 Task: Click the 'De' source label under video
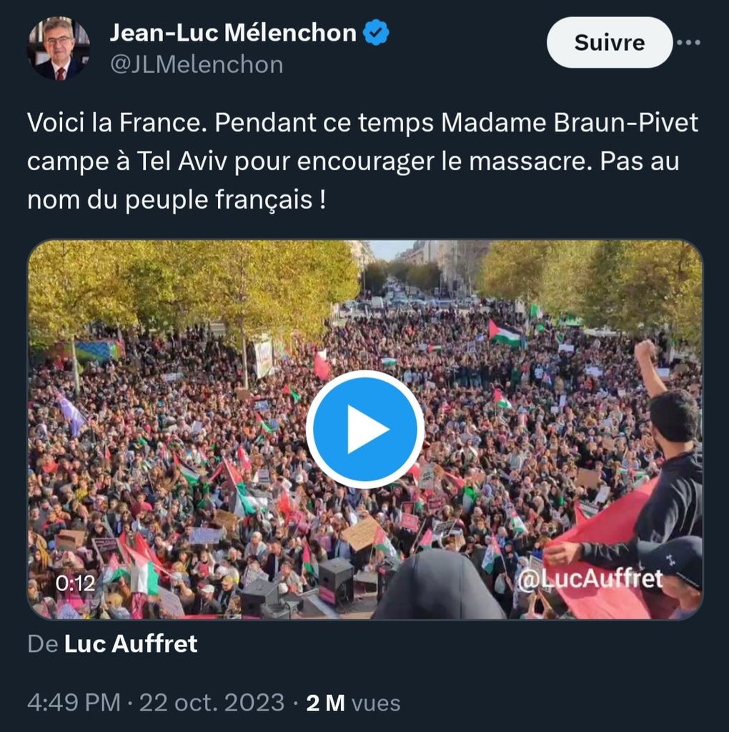(x=42, y=643)
